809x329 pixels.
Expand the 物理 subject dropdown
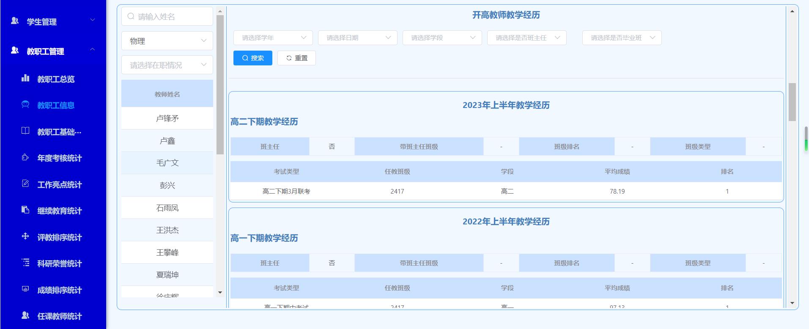coord(167,41)
